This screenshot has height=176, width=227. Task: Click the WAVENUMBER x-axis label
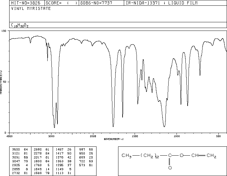coord(114,139)
